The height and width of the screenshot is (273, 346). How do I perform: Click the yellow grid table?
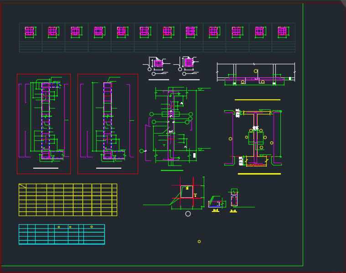click(x=68, y=200)
